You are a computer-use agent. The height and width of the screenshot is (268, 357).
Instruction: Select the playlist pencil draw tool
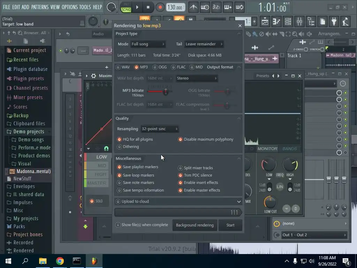point(248,34)
